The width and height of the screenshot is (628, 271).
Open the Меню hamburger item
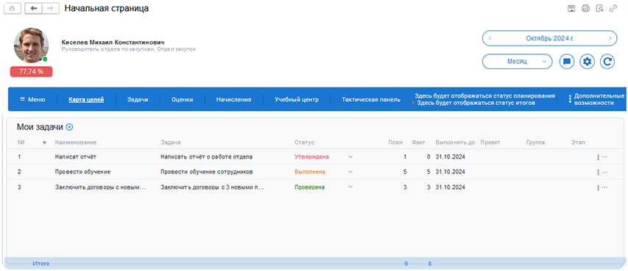click(32, 100)
